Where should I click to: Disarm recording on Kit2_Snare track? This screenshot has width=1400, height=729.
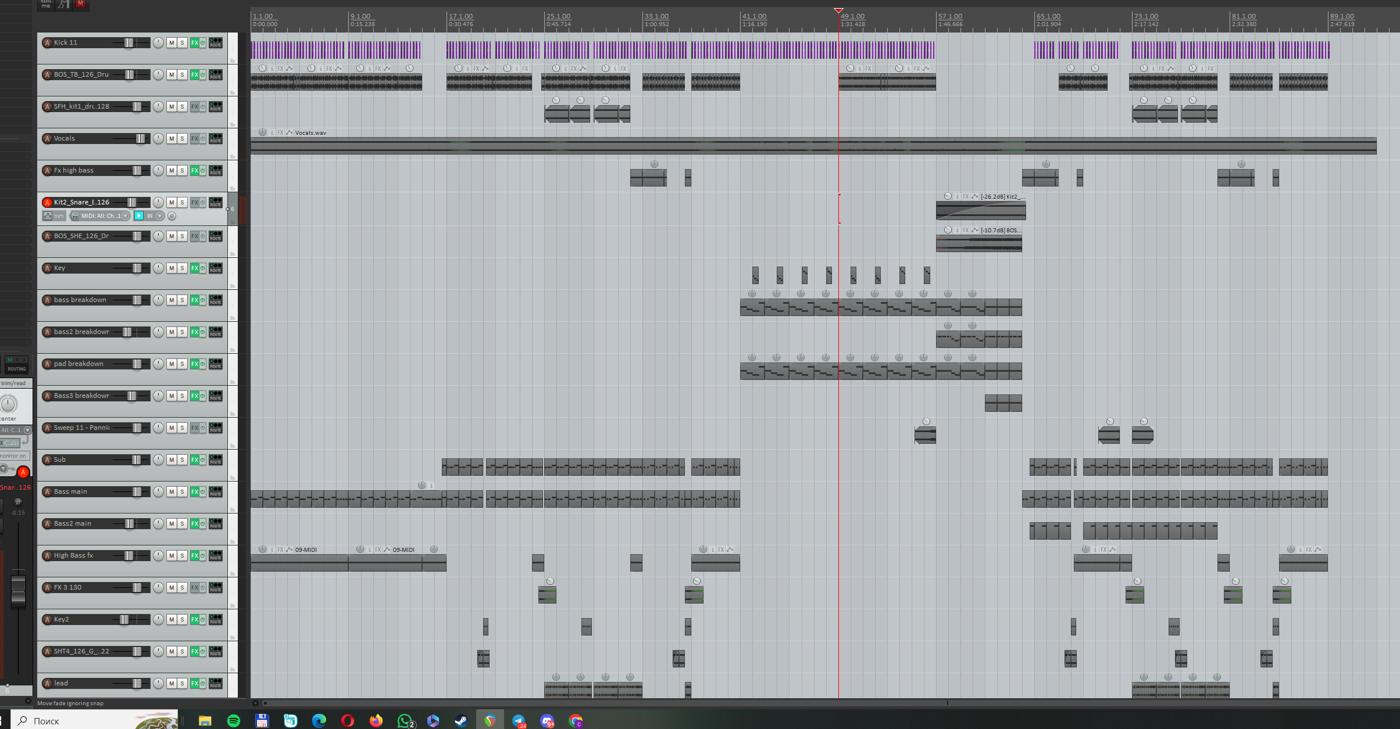(x=48, y=202)
